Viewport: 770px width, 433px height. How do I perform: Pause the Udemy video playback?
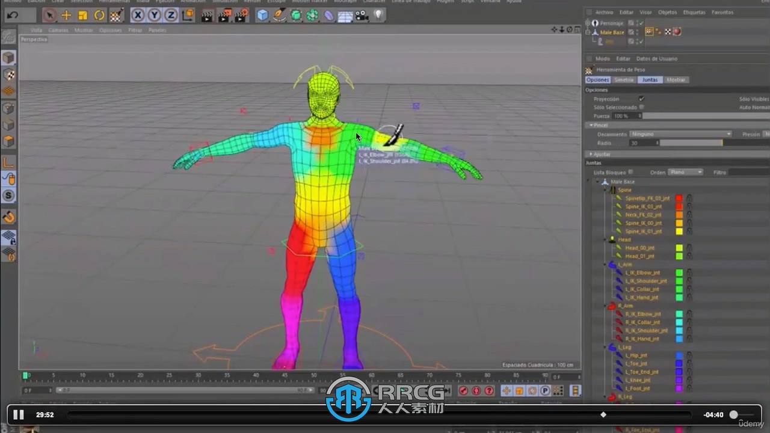(x=19, y=414)
